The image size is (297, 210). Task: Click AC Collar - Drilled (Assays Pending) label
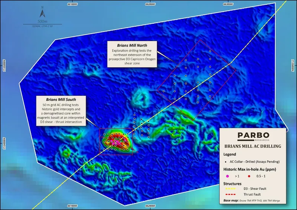pos(255,162)
